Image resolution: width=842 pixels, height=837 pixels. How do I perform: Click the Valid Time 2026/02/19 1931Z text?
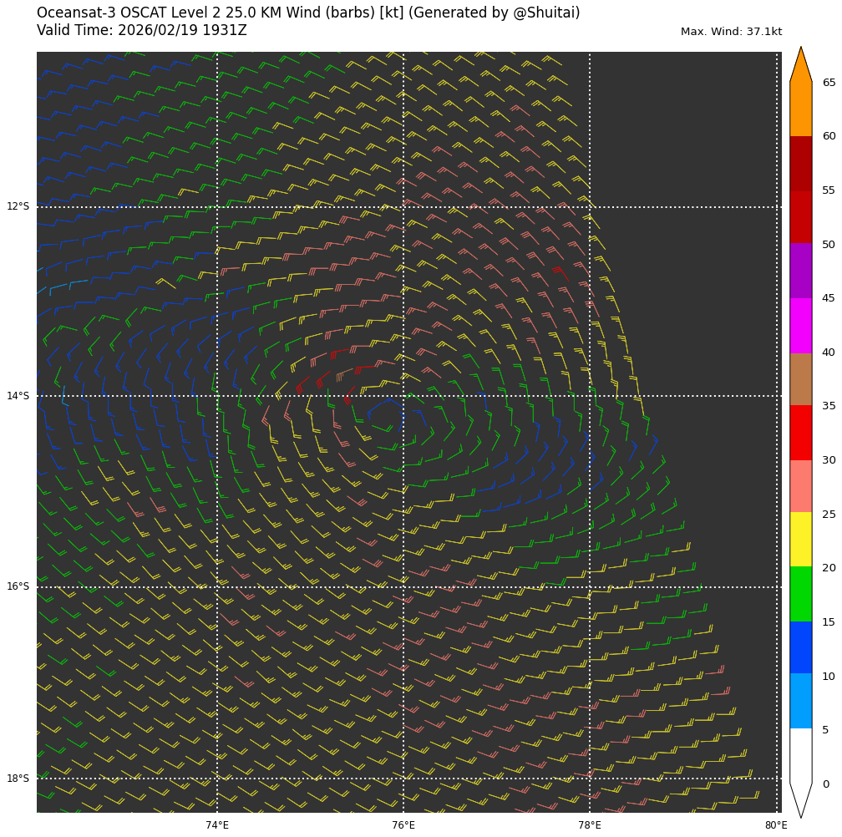point(142,30)
